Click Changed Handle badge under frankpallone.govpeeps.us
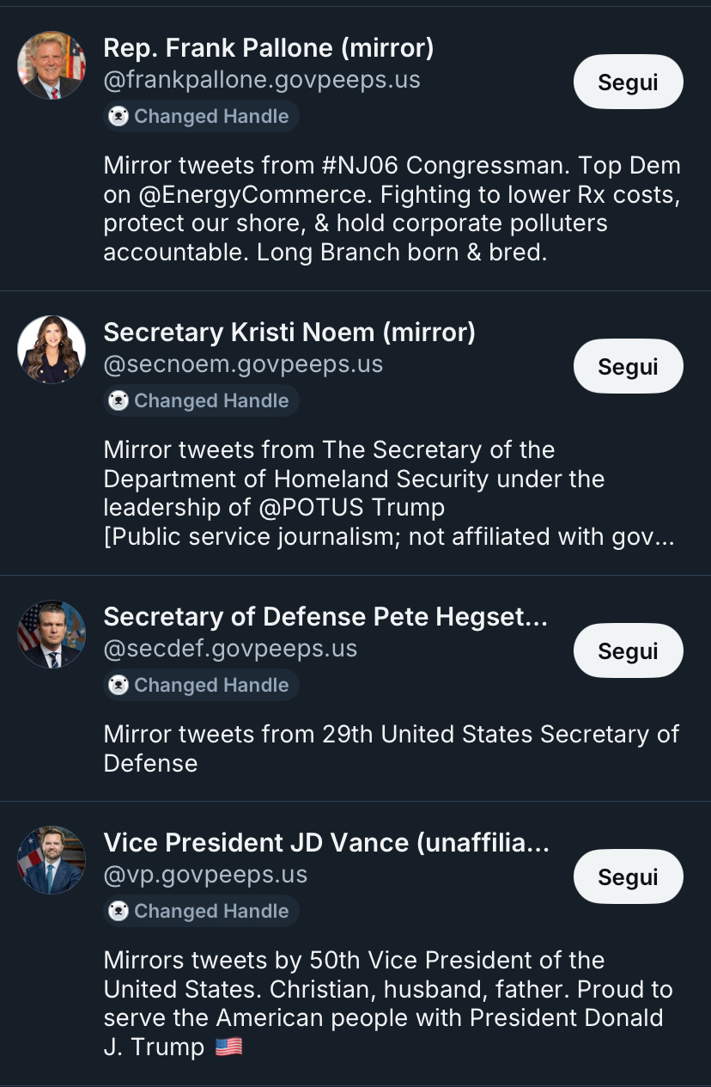The image size is (711, 1087). (x=201, y=117)
